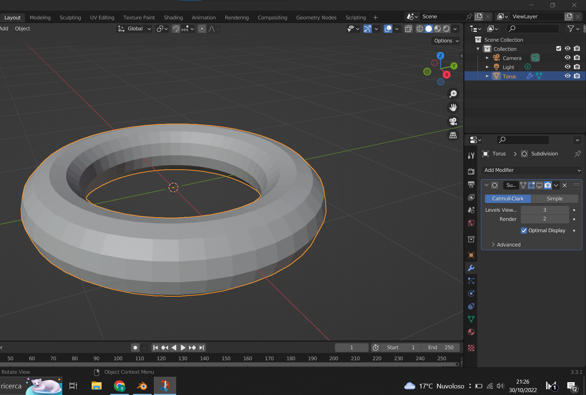Image resolution: width=586 pixels, height=395 pixels.
Task: Remove the Subdivision modifier with X
Action: [x=564, y=185]
